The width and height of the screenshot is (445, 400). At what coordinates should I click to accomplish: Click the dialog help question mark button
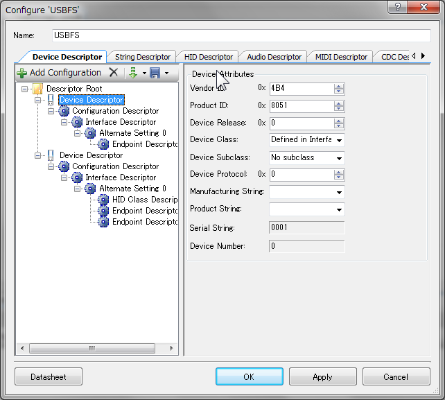coord(398,7)
